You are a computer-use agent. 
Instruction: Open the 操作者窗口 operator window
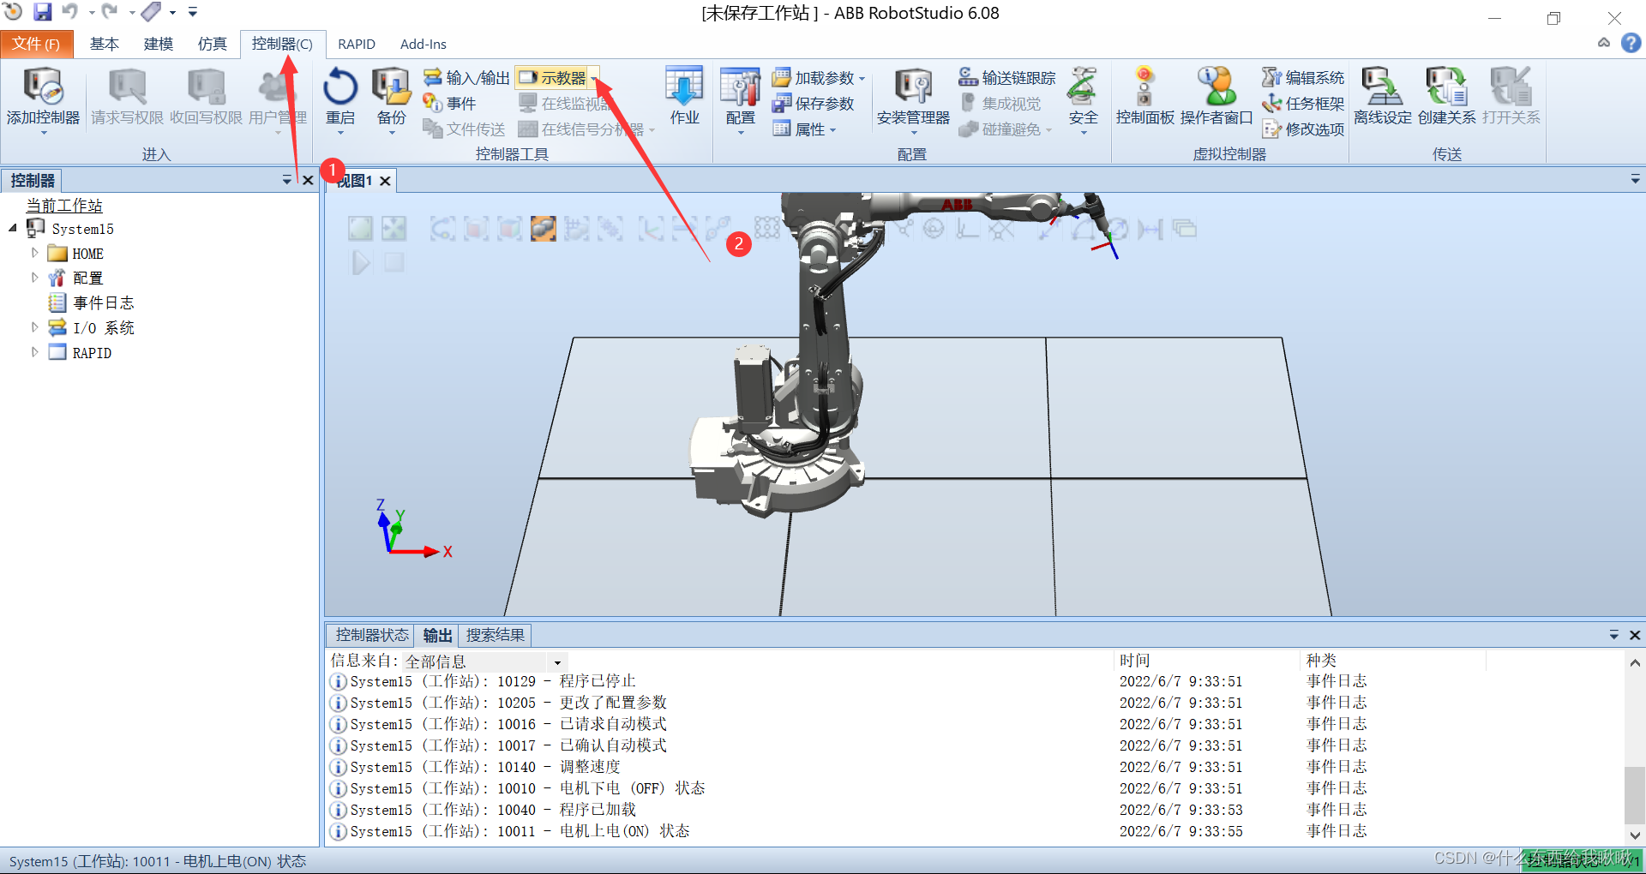click(1216, 97)
